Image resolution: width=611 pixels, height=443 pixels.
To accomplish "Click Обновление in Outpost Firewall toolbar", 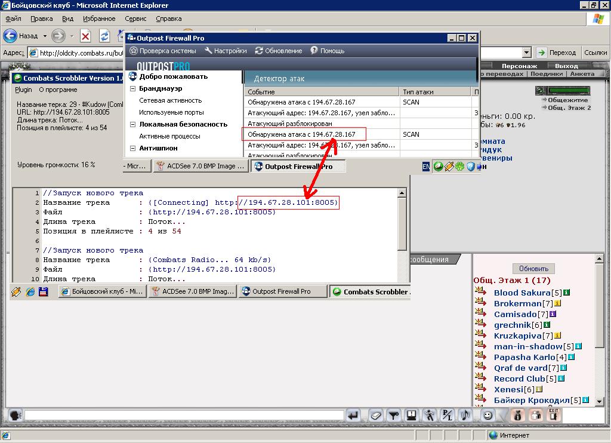I will click(279, 51).
